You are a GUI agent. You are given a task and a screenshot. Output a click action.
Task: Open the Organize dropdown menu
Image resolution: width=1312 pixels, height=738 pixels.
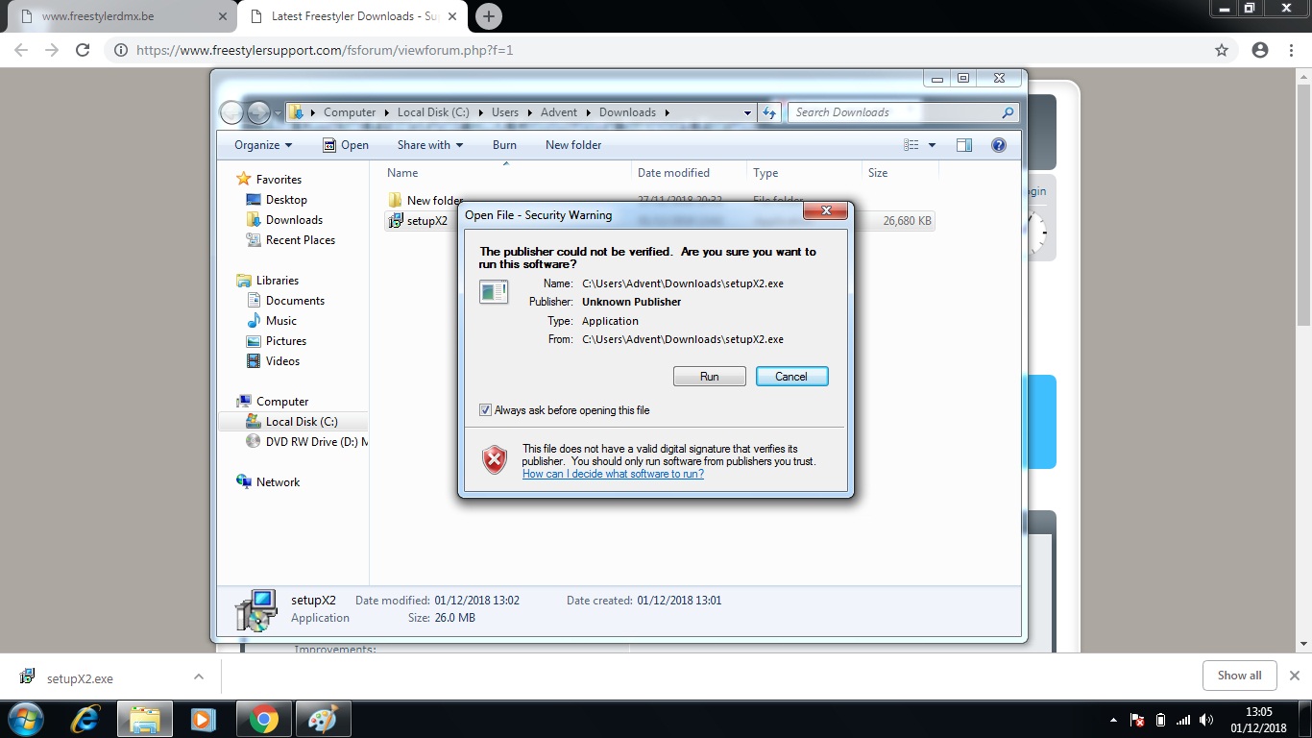point(261,145)
